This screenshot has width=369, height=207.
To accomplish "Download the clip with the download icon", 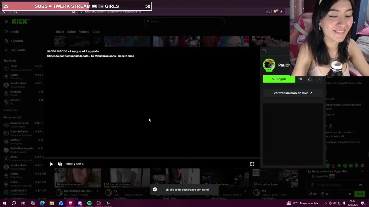I will [310, 79].
